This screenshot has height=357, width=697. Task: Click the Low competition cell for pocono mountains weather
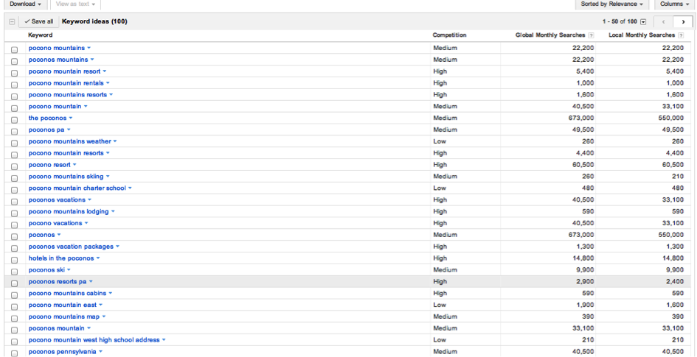440,141
